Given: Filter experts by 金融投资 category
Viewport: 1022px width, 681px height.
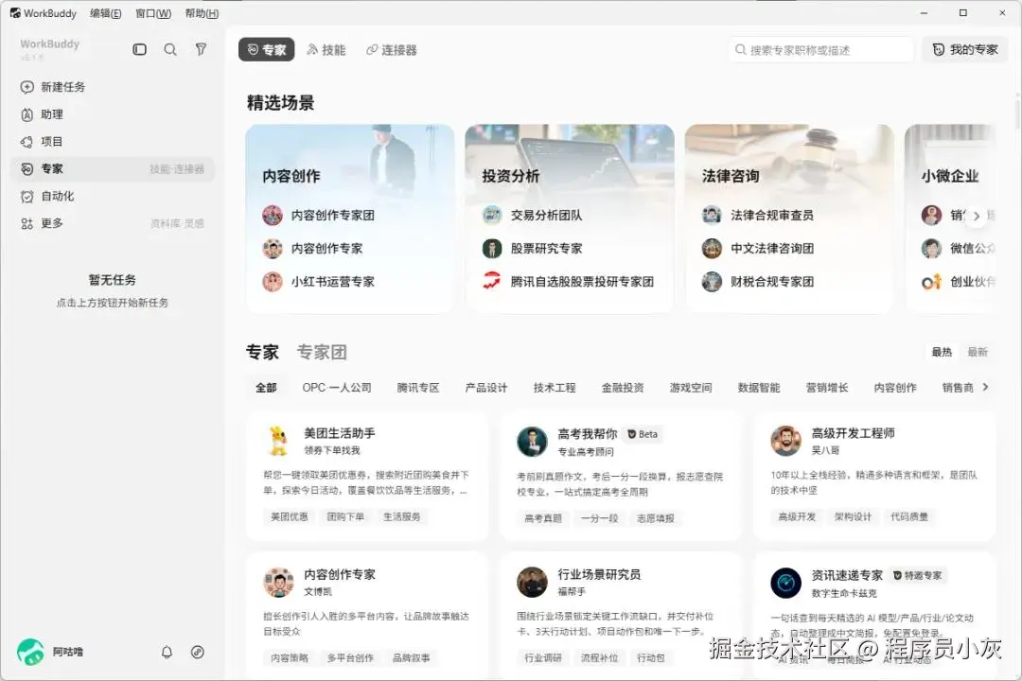Looking at the screenshot, I should 623,387.
